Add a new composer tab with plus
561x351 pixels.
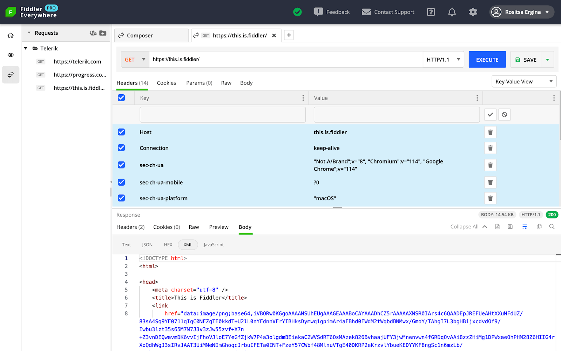click(289, 35)
